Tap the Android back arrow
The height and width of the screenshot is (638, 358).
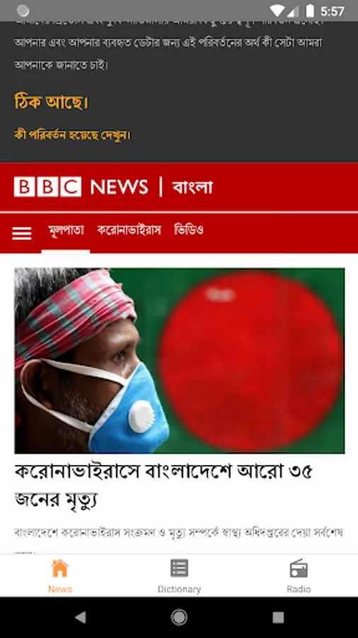(x=81, y=617)
